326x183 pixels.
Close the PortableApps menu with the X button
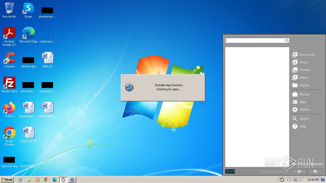point(315,171)
